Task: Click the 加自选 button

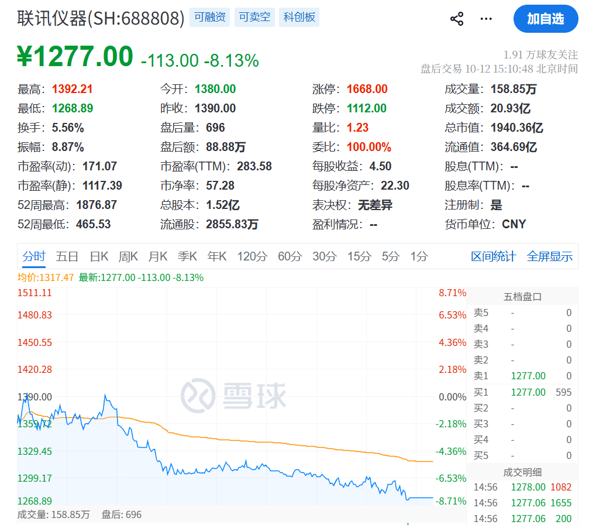Action: [546, 19]
